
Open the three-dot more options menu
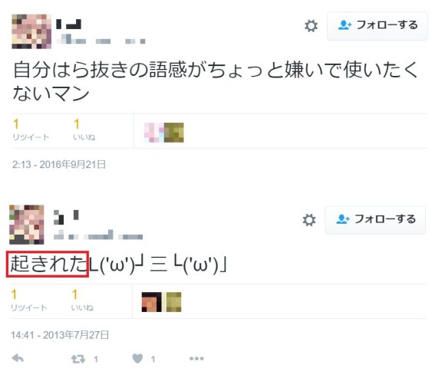point(196,359)
